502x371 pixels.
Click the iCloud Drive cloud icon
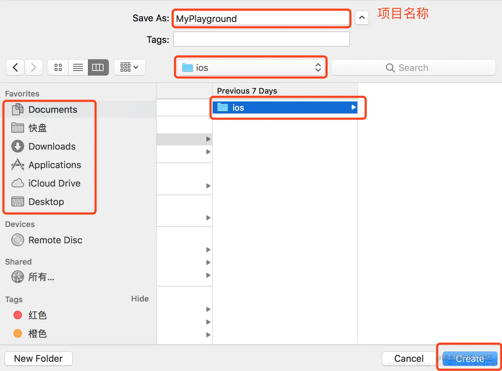pyautogui.click(x=18, y=183)
